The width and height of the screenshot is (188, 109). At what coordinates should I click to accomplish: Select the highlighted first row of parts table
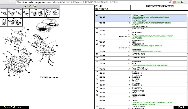[141, 18]
